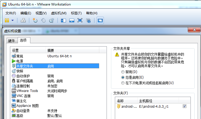
Task: Select the 快照 settings row
Action: coord(55,71)
